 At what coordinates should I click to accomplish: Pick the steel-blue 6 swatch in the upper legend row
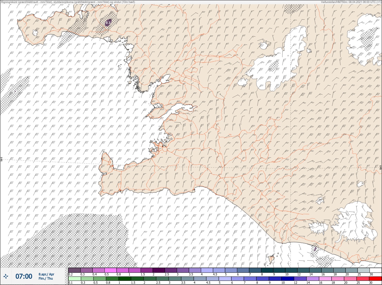(243, 270)
